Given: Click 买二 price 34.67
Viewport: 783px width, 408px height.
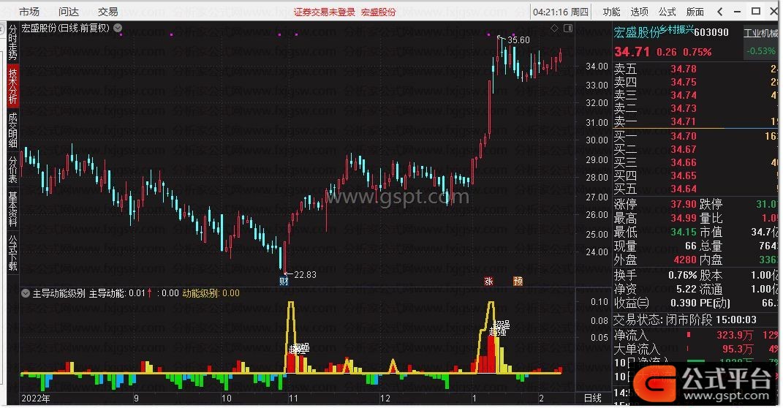Looking at the screenshot, I should (x=684, y=149).
